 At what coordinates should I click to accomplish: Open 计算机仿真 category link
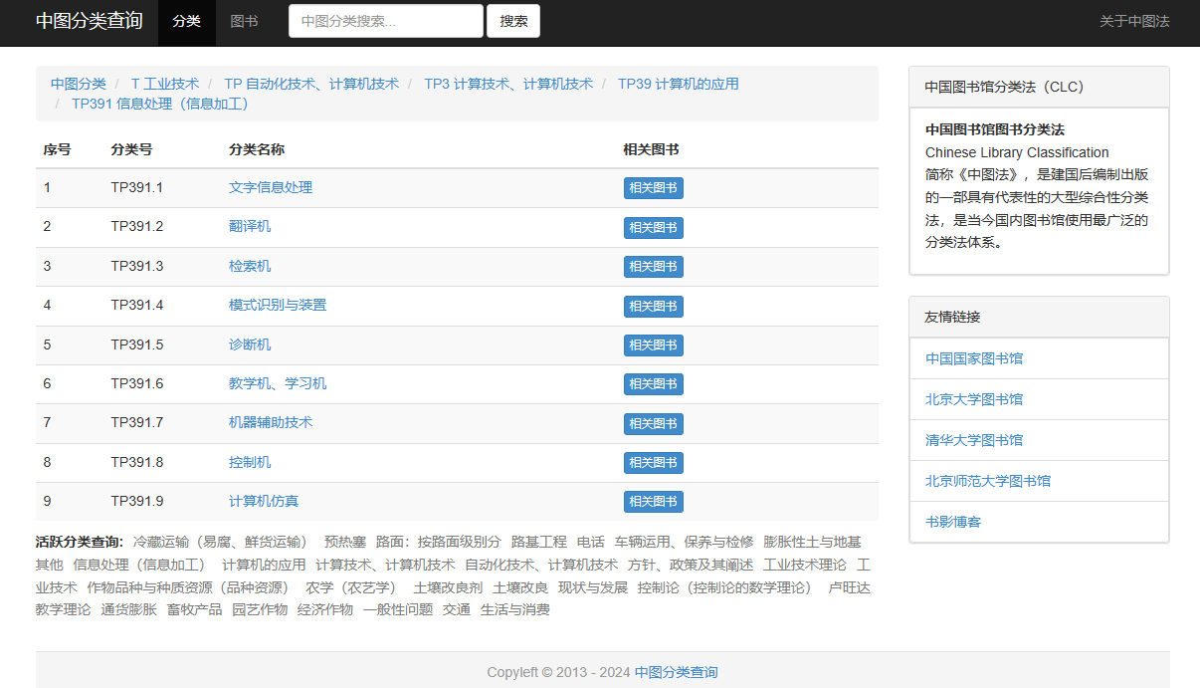point(264,501)
